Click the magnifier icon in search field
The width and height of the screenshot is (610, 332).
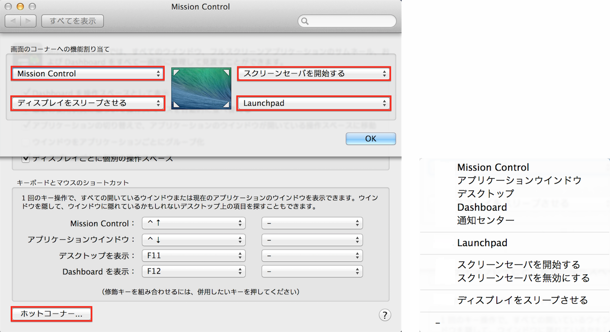tap(305, 21)
